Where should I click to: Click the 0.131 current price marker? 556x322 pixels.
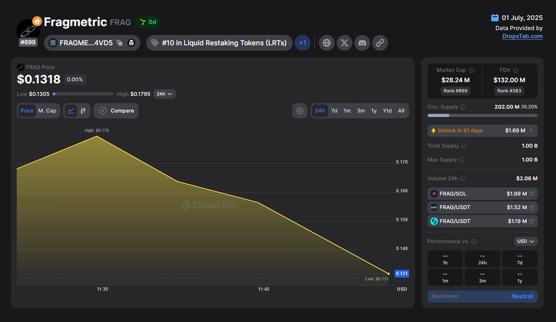click(401, 273)
